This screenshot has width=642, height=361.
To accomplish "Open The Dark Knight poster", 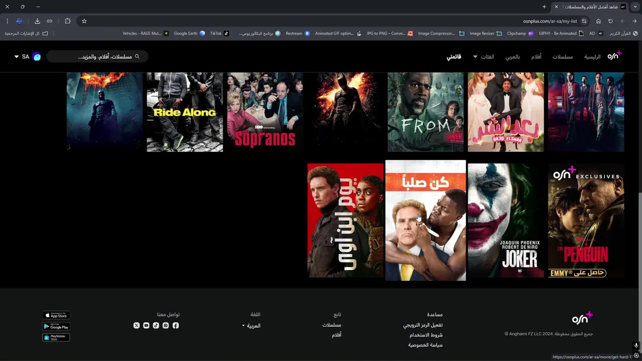I will (104, 112).
